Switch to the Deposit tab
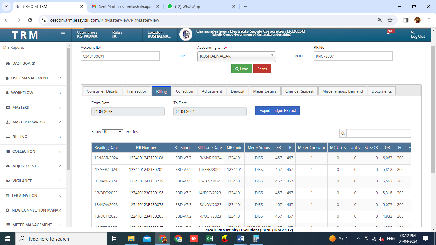Screen dimensions: 436x245 tap(237, 91)
